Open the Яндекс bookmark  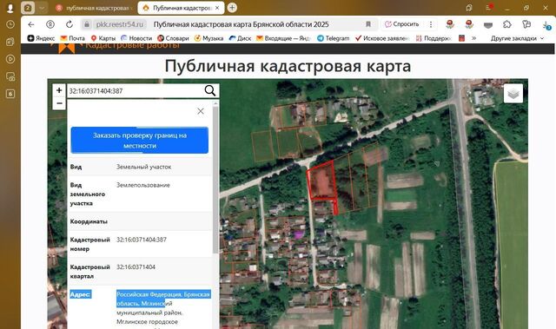[41, 38]
